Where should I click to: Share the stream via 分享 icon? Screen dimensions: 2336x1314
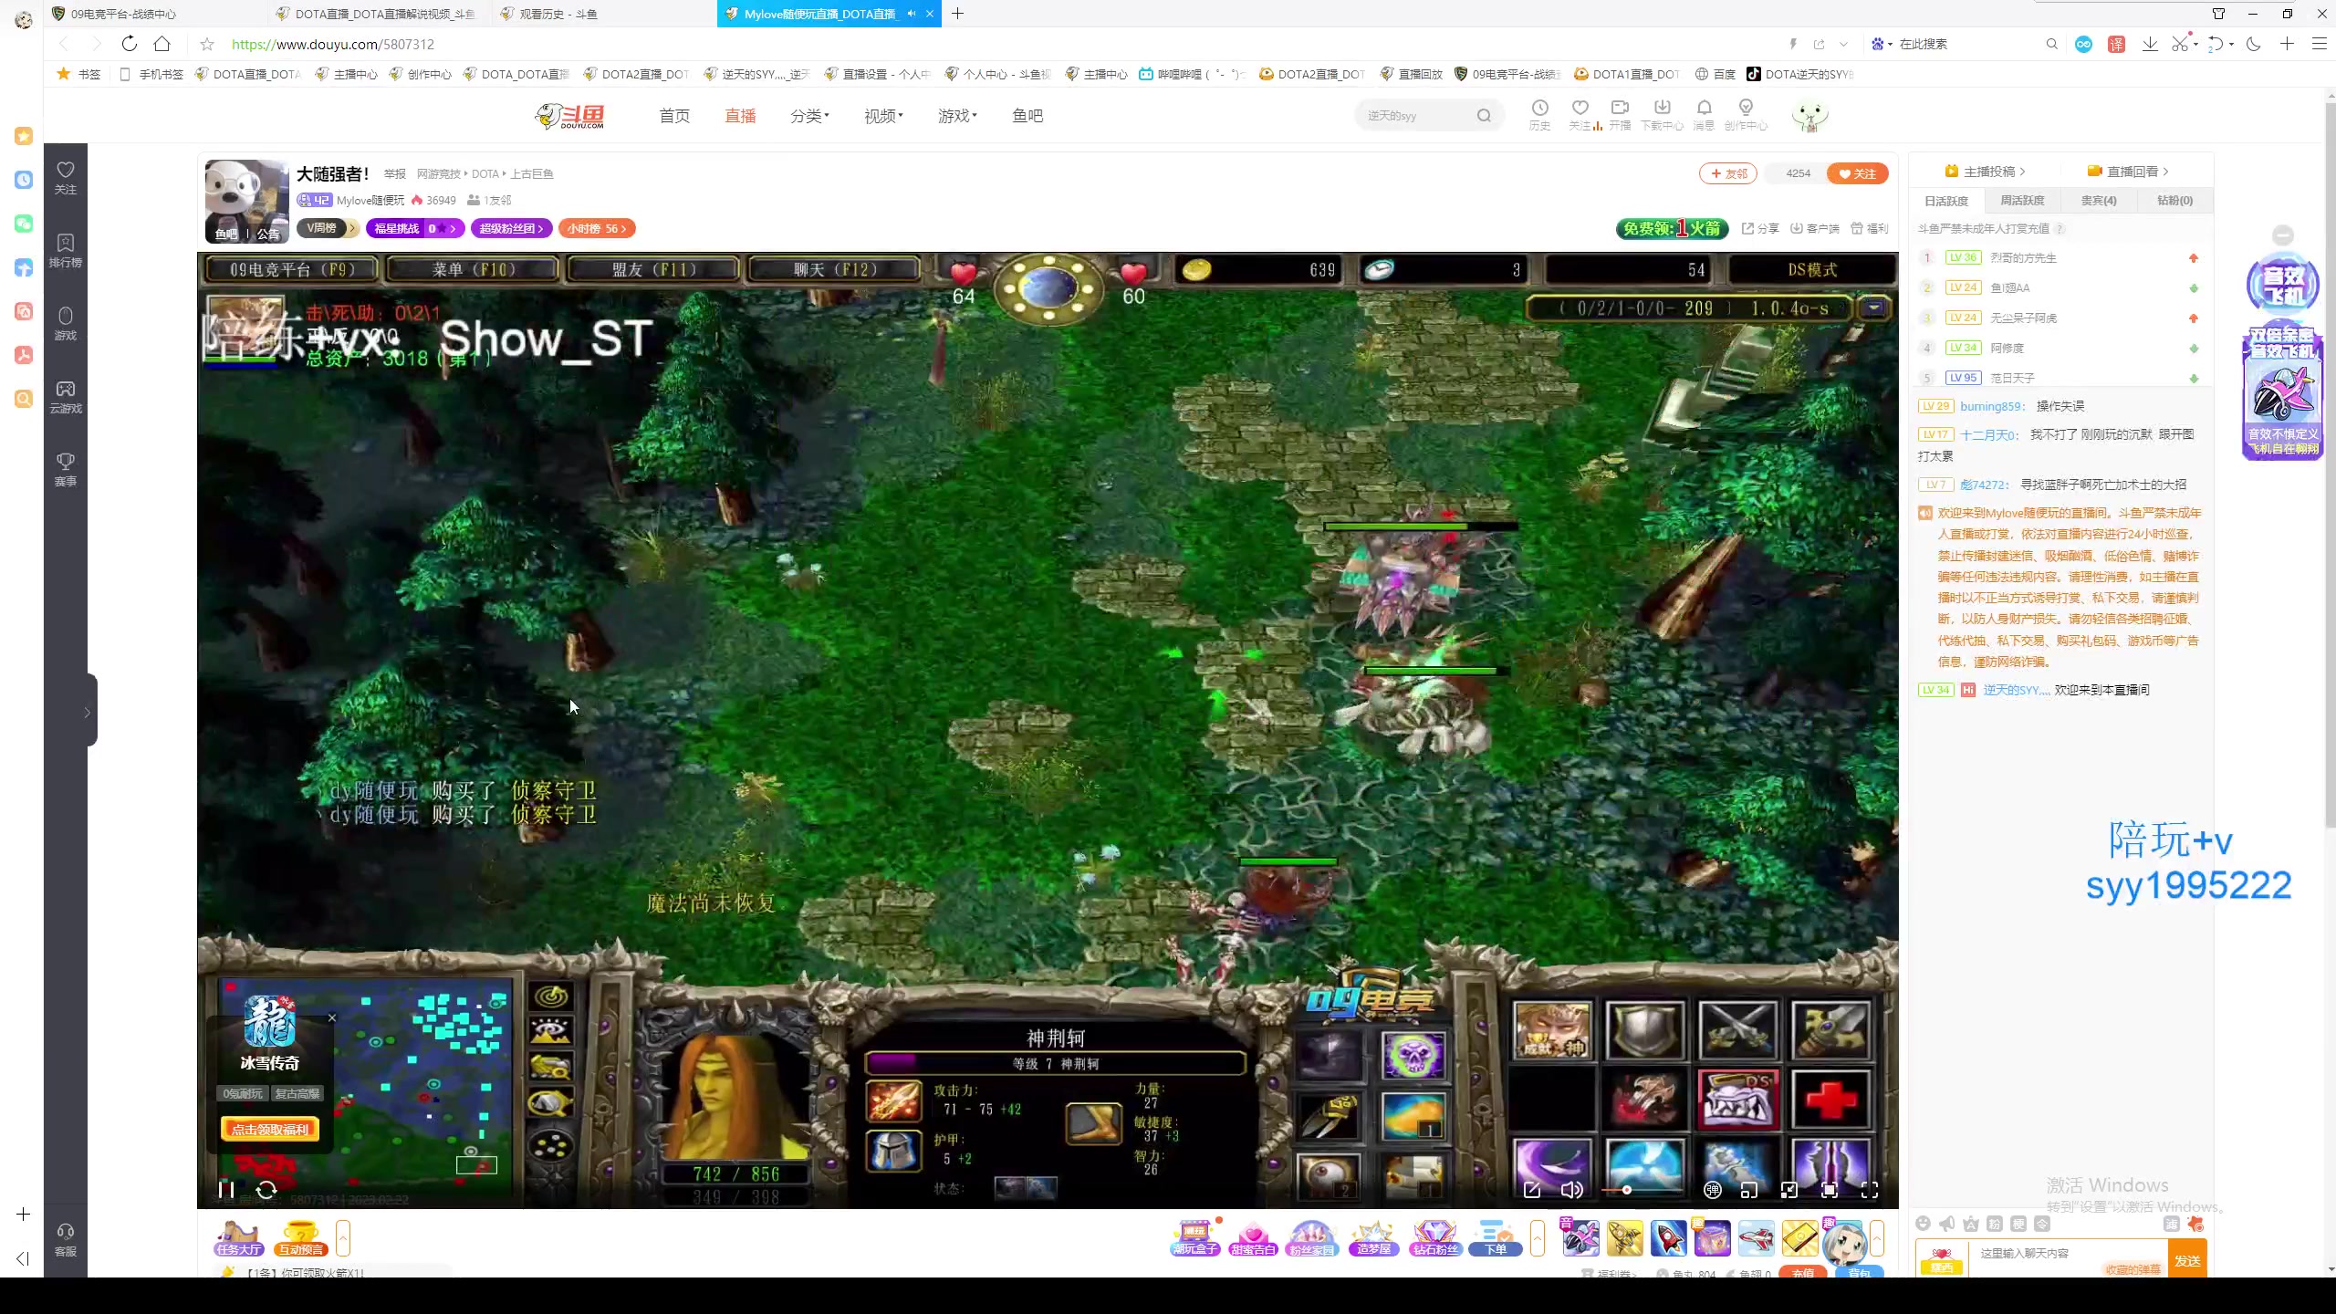[1760, 228]
